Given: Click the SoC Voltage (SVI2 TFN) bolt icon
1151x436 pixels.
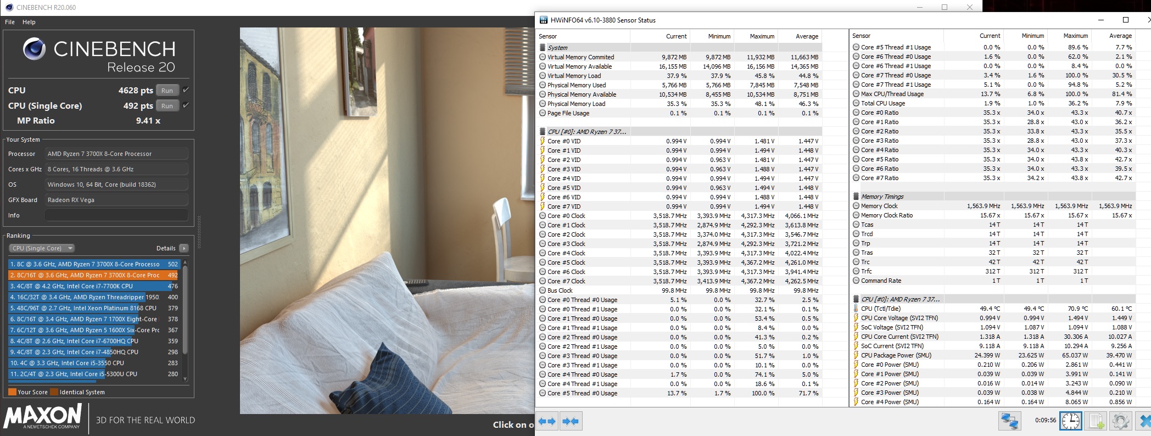Looking at the screenshot, I should point(856,327).
